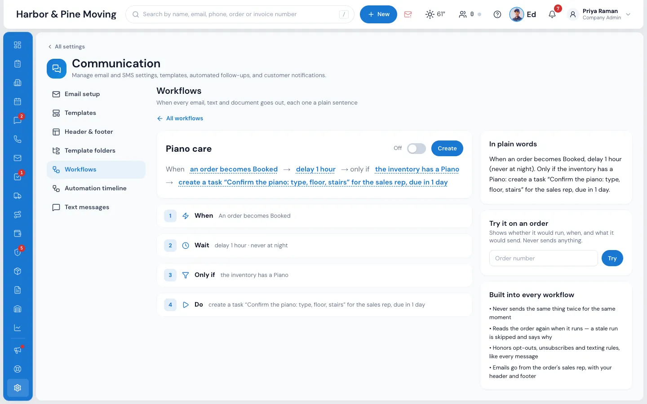Open notifications bell with 7 badge

pos(552,14)
